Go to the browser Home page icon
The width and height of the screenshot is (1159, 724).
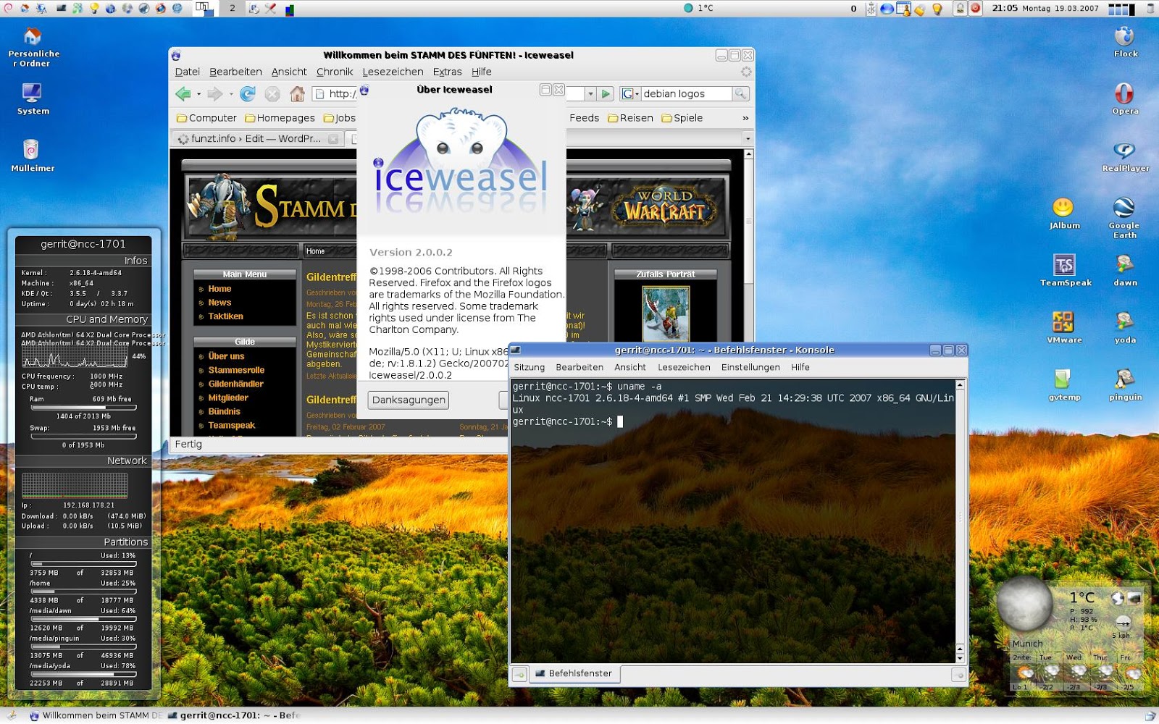297,94
